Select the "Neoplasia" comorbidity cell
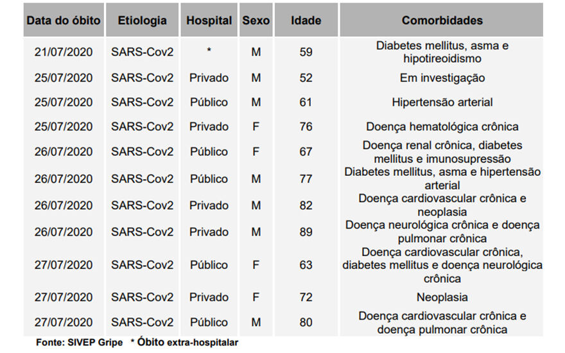This screenshot has height=353, width=565. click(x=442, y=297)
